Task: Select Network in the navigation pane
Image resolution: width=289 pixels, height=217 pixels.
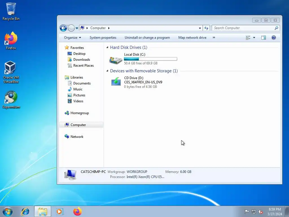Action: (77, 136)
